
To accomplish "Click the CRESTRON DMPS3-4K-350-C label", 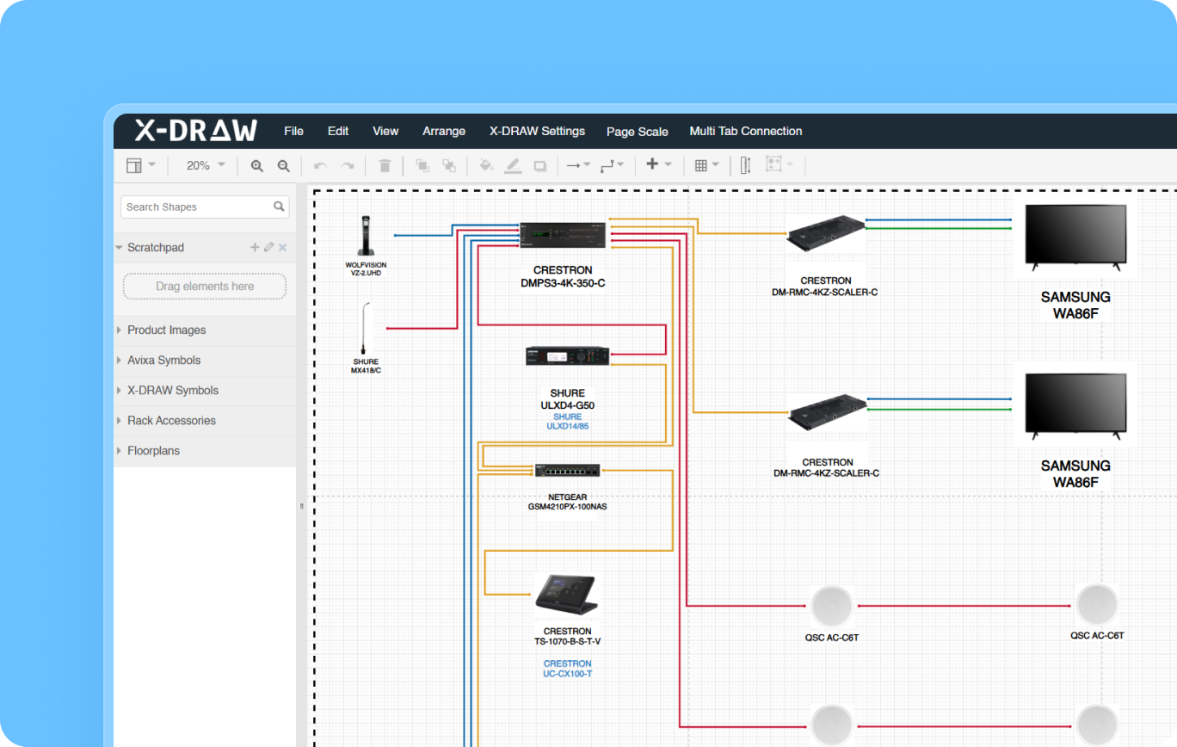I will tap(564, 276).
